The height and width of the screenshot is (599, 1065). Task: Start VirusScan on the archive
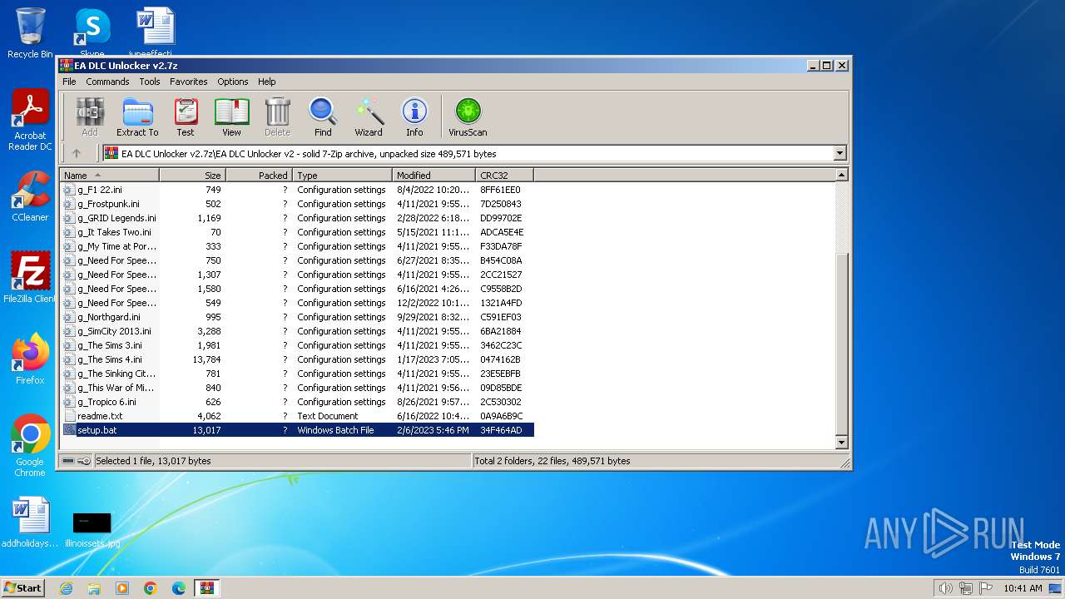[x=468, y=117]
